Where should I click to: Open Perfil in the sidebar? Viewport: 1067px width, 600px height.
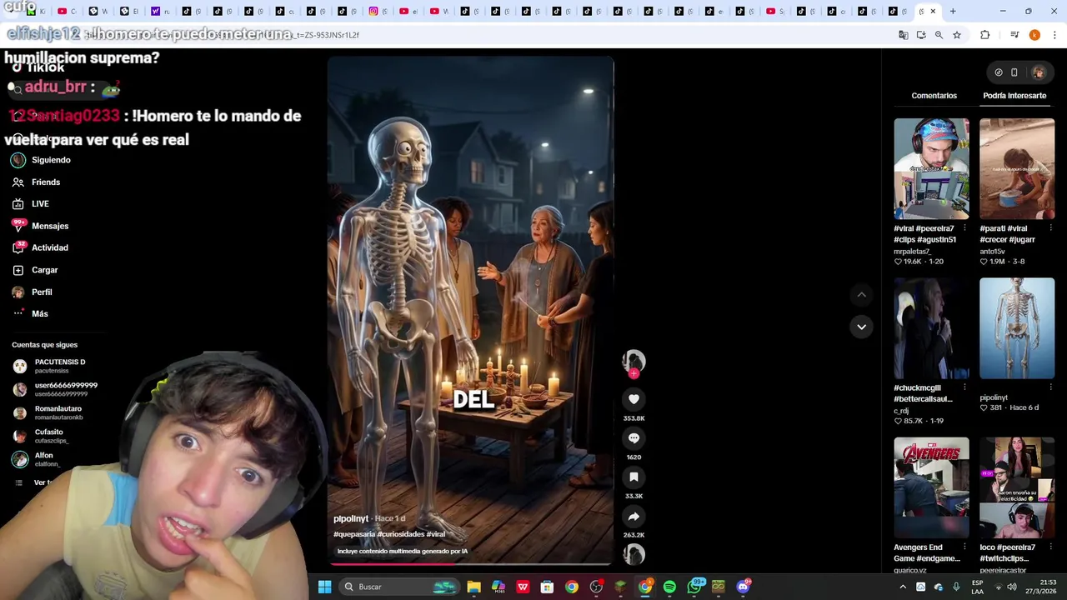(x=42, y=292)
